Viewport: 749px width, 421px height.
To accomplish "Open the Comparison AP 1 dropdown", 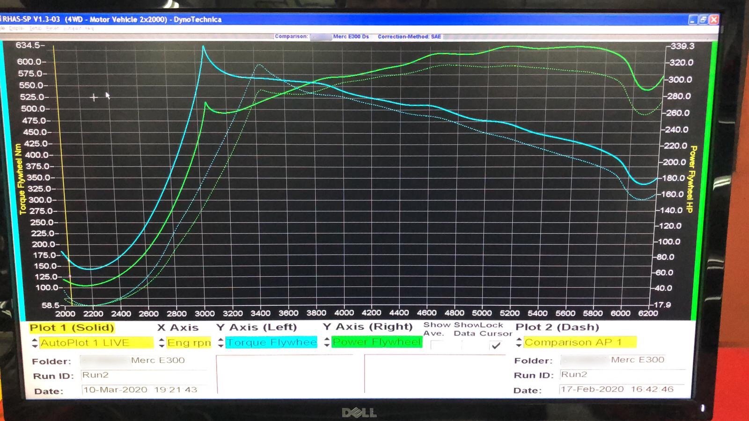I will [580, 342].
